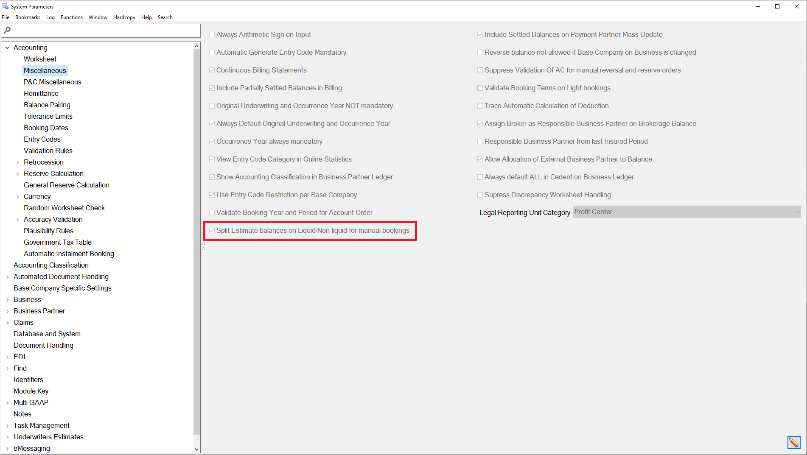Check Trace Automatic Calculation of Deduction
This screenshot has width=807, height=455.
point(480,106)
